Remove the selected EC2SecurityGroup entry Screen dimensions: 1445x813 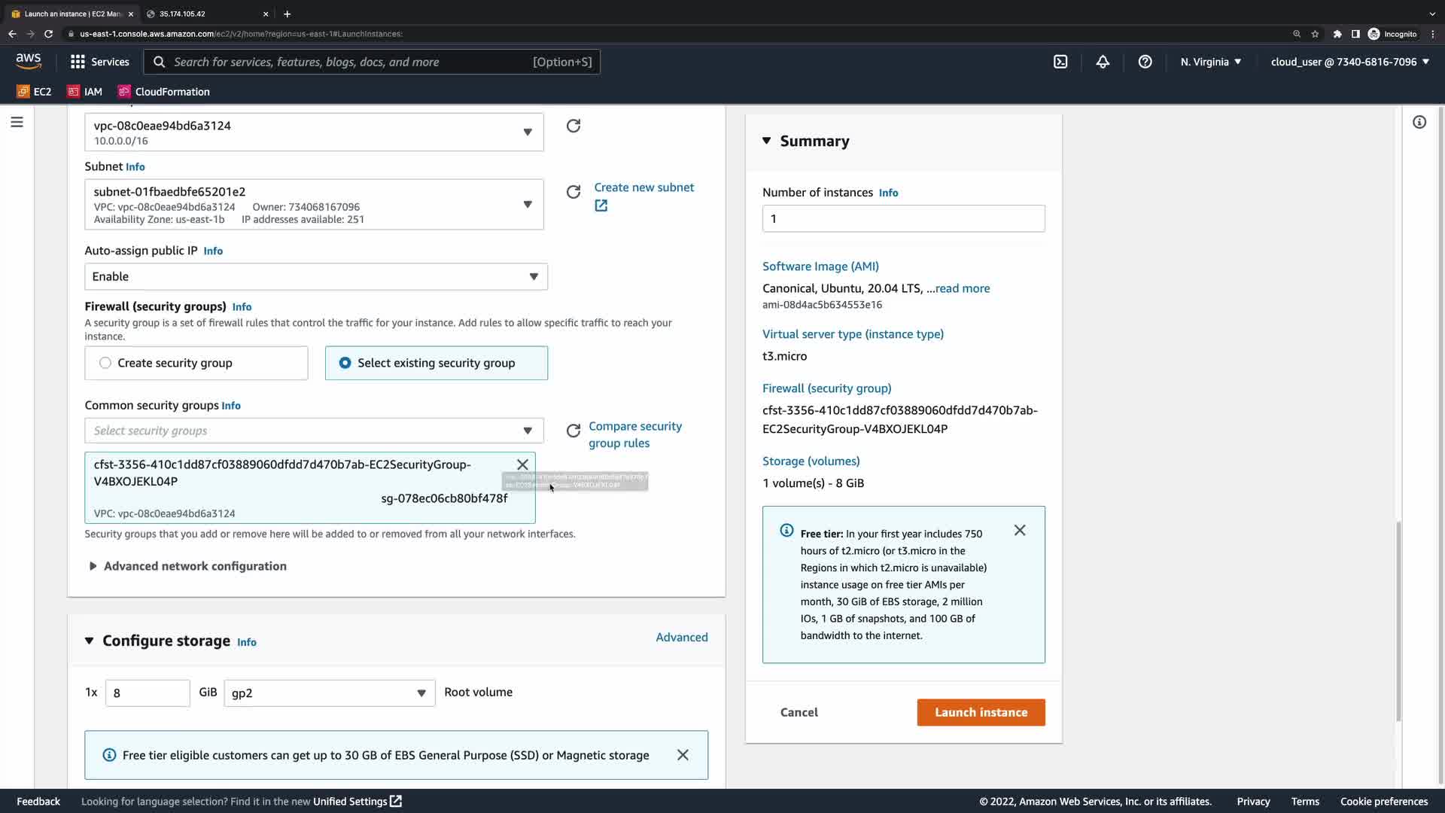522,464
